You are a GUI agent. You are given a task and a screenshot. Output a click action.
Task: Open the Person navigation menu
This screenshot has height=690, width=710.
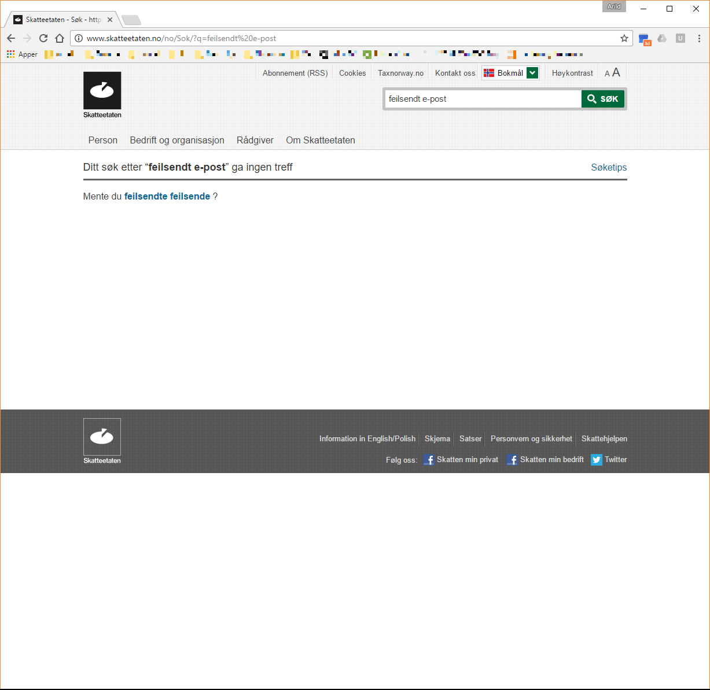pos(103,140)
